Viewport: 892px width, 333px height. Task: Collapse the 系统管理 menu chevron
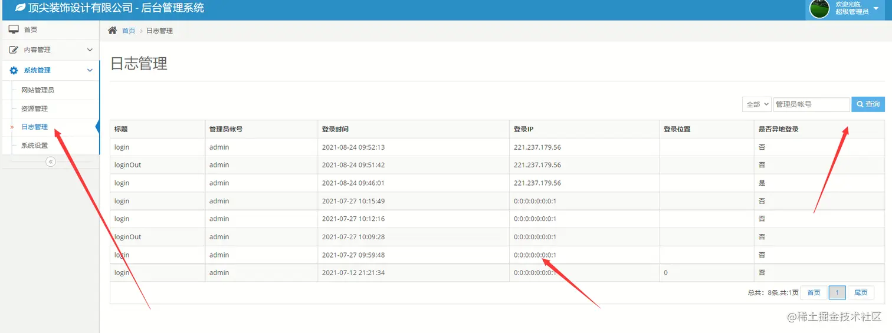click(90, 70)
